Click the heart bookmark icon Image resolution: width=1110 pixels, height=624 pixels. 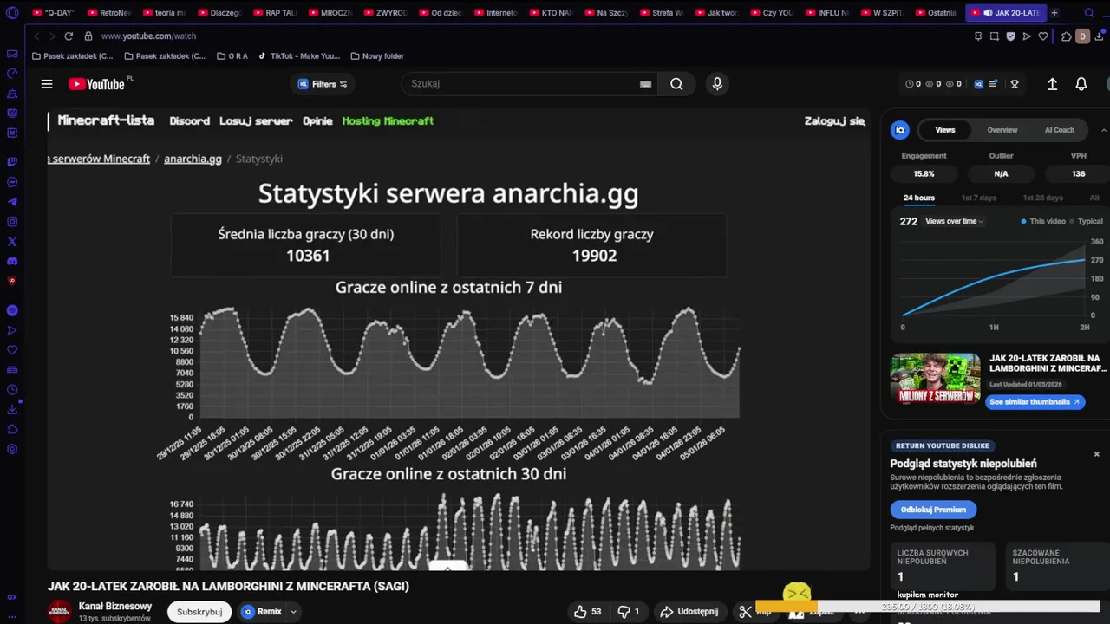(x=1043, y=36)
